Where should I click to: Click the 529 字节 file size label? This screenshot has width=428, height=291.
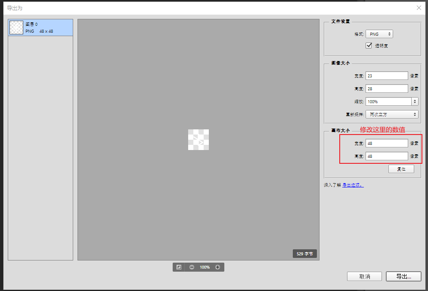pyautogui.click(x=304, y=254)
